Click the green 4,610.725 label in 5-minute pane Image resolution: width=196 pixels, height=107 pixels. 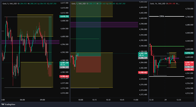point(64,16)
